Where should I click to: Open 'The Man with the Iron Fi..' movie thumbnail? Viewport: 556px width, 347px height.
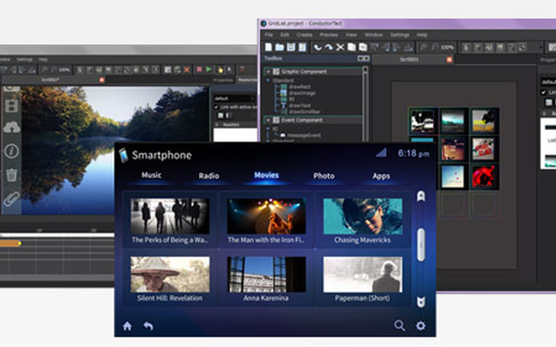tap(267, 216)
